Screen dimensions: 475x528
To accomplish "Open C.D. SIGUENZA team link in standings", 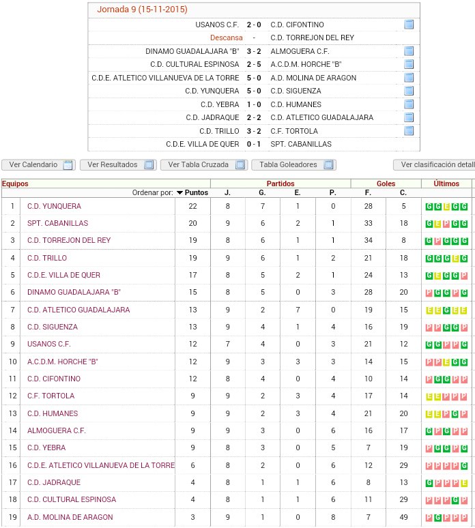I will (53, 327).
